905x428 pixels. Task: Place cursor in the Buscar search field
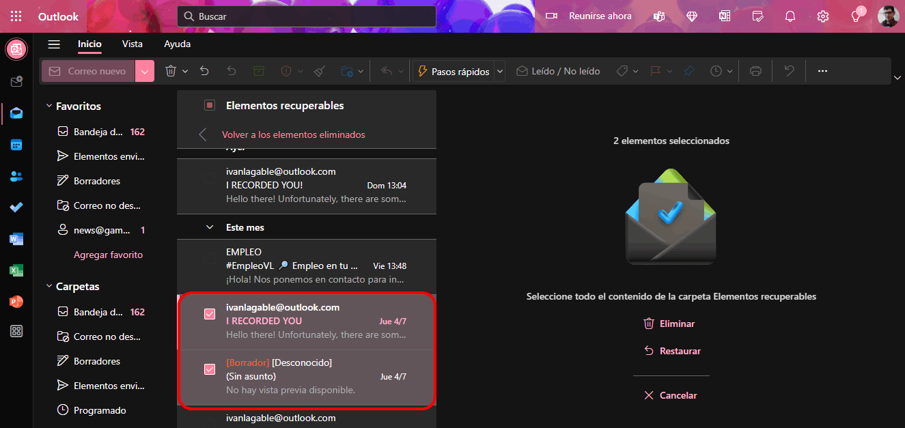click(306, 16)
